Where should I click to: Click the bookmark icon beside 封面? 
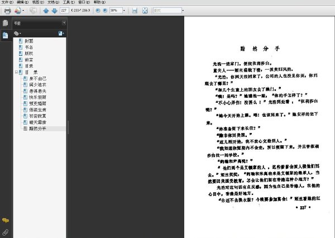[21, 41]
